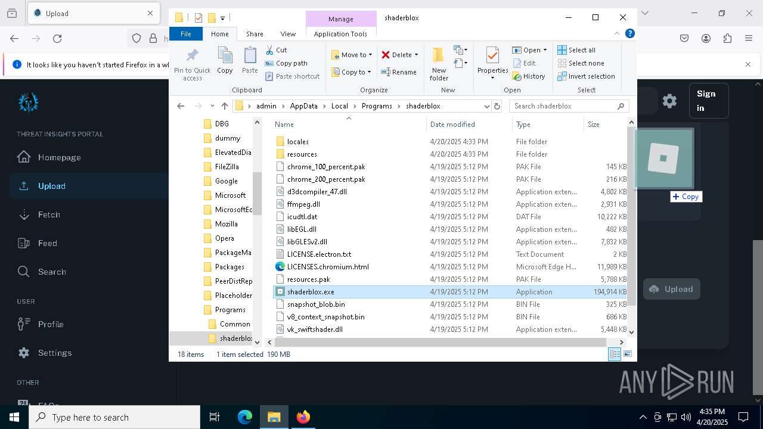Click Copy path in Clipboard group

(286, 63)
